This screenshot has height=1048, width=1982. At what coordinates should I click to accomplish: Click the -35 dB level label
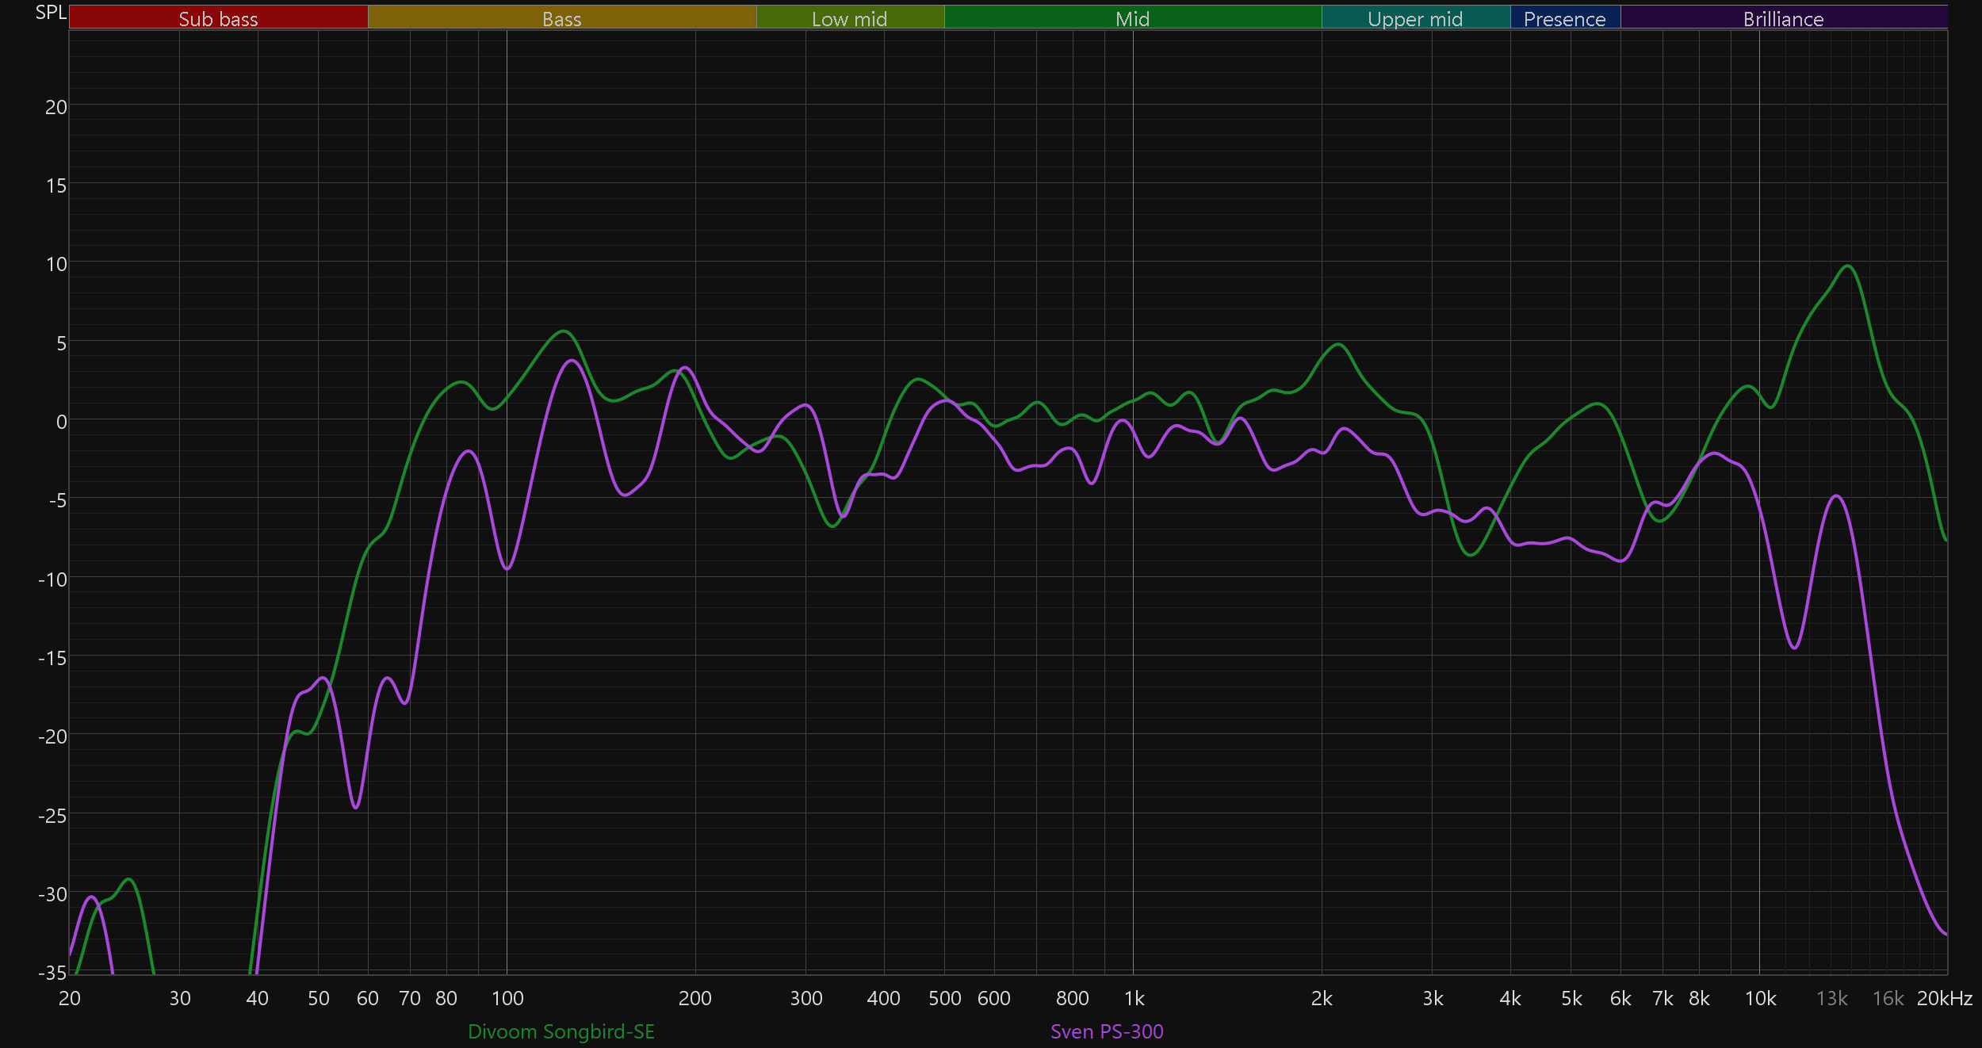52,972
